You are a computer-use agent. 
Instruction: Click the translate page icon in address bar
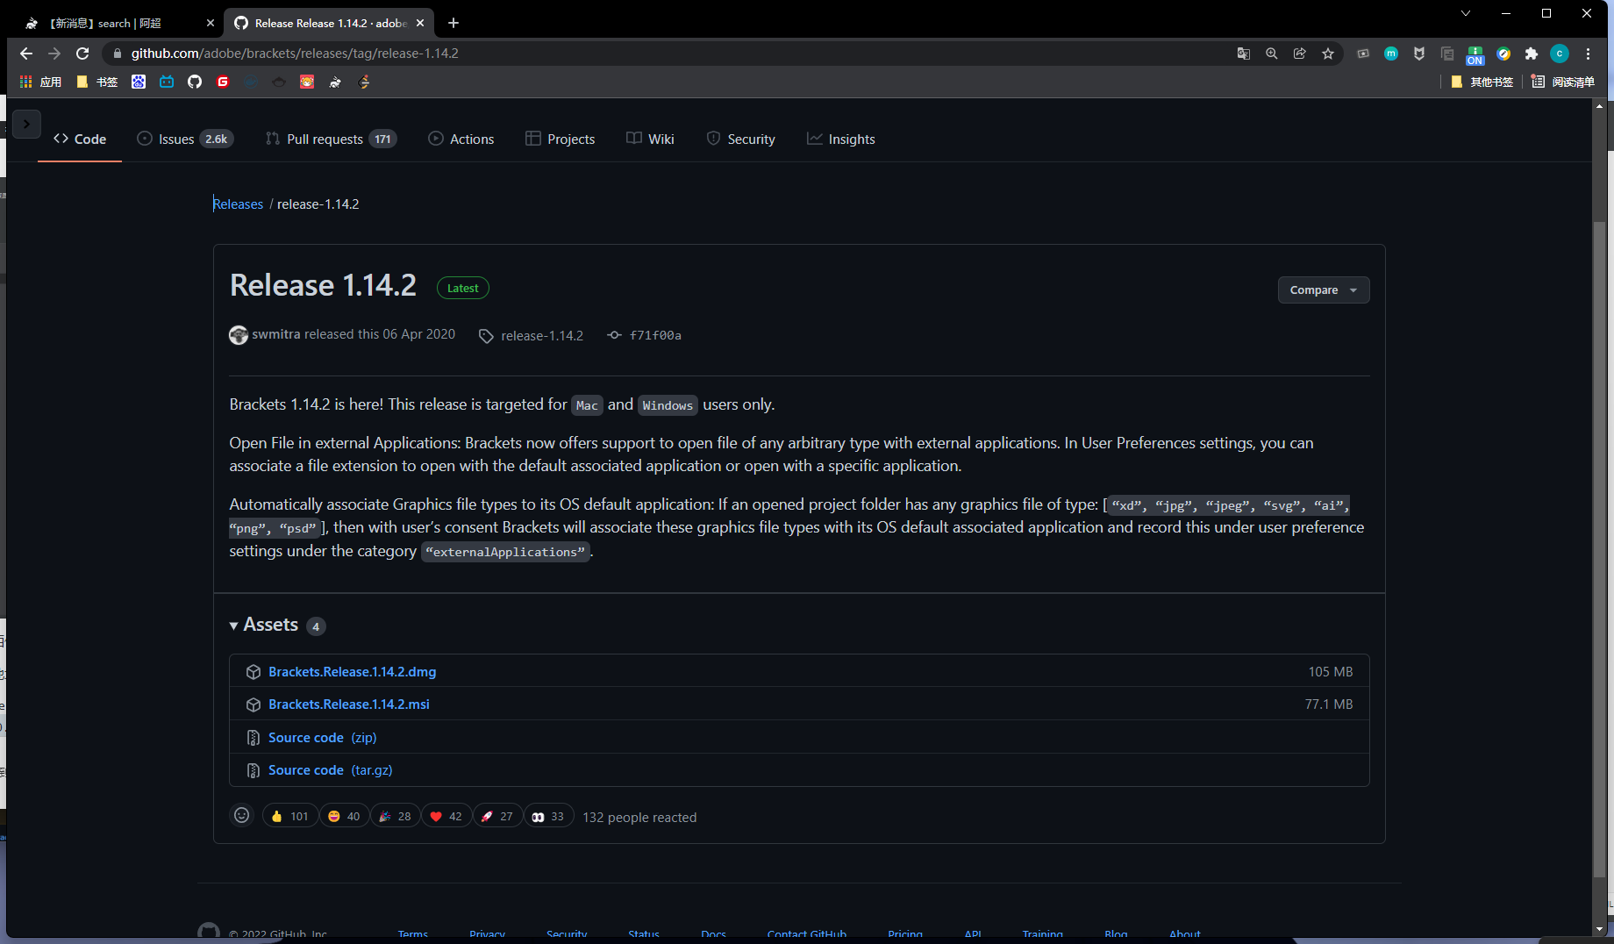tap(1244, 54)
